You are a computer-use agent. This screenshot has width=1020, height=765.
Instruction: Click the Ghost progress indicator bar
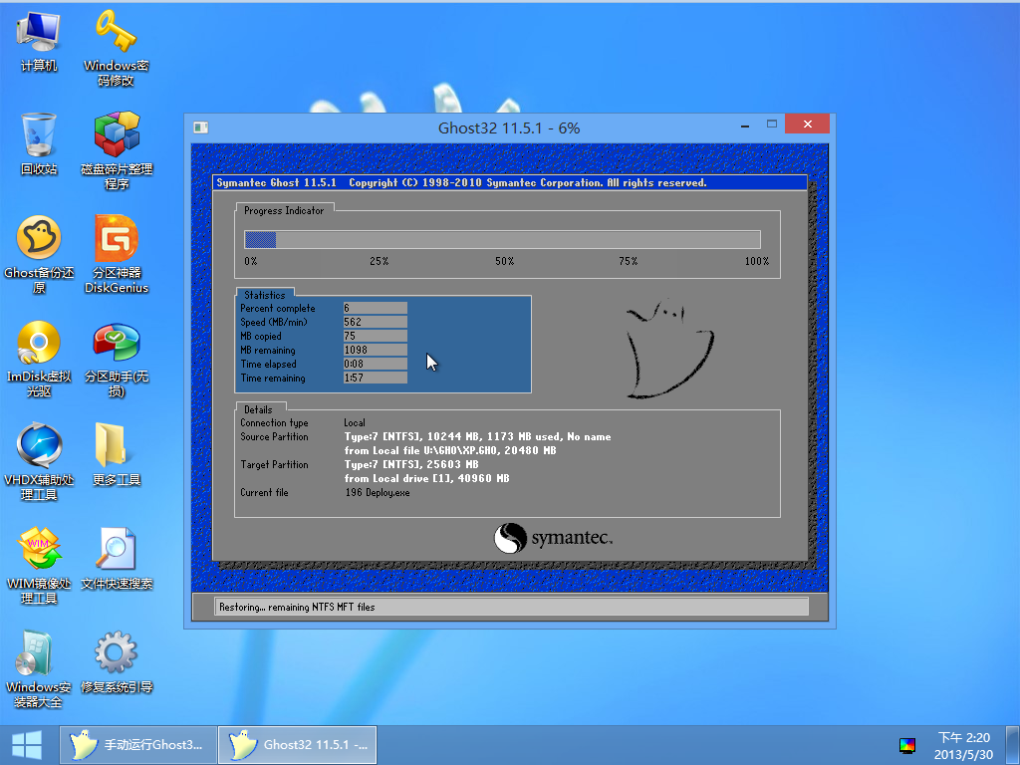502,239
